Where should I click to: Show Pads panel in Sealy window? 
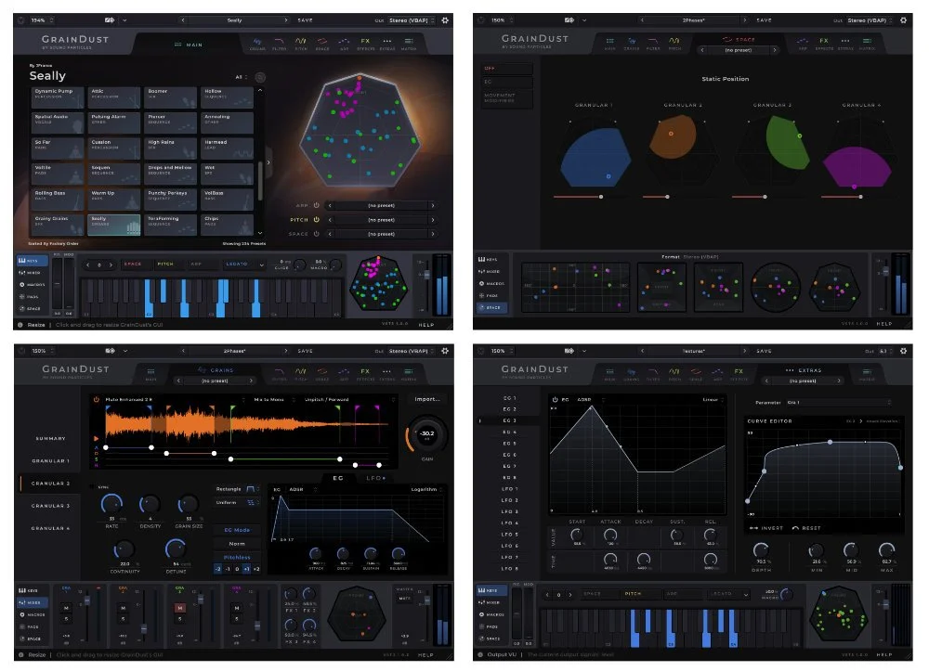[29, 296]
